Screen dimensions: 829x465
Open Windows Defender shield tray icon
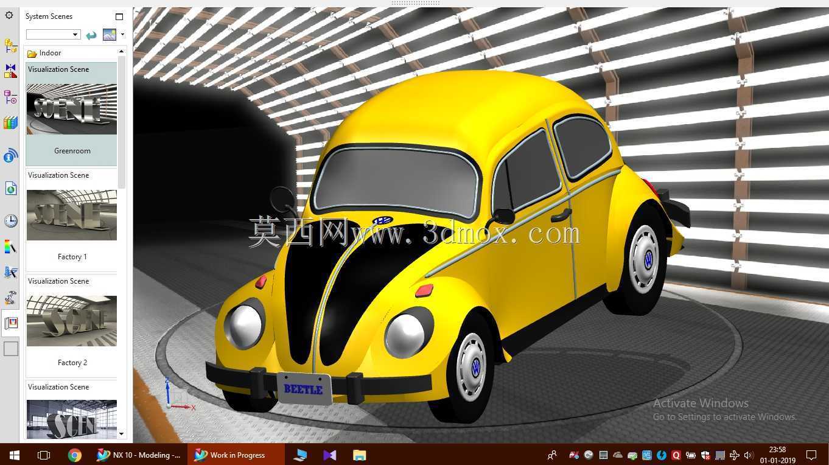click(x=705, y=455)
